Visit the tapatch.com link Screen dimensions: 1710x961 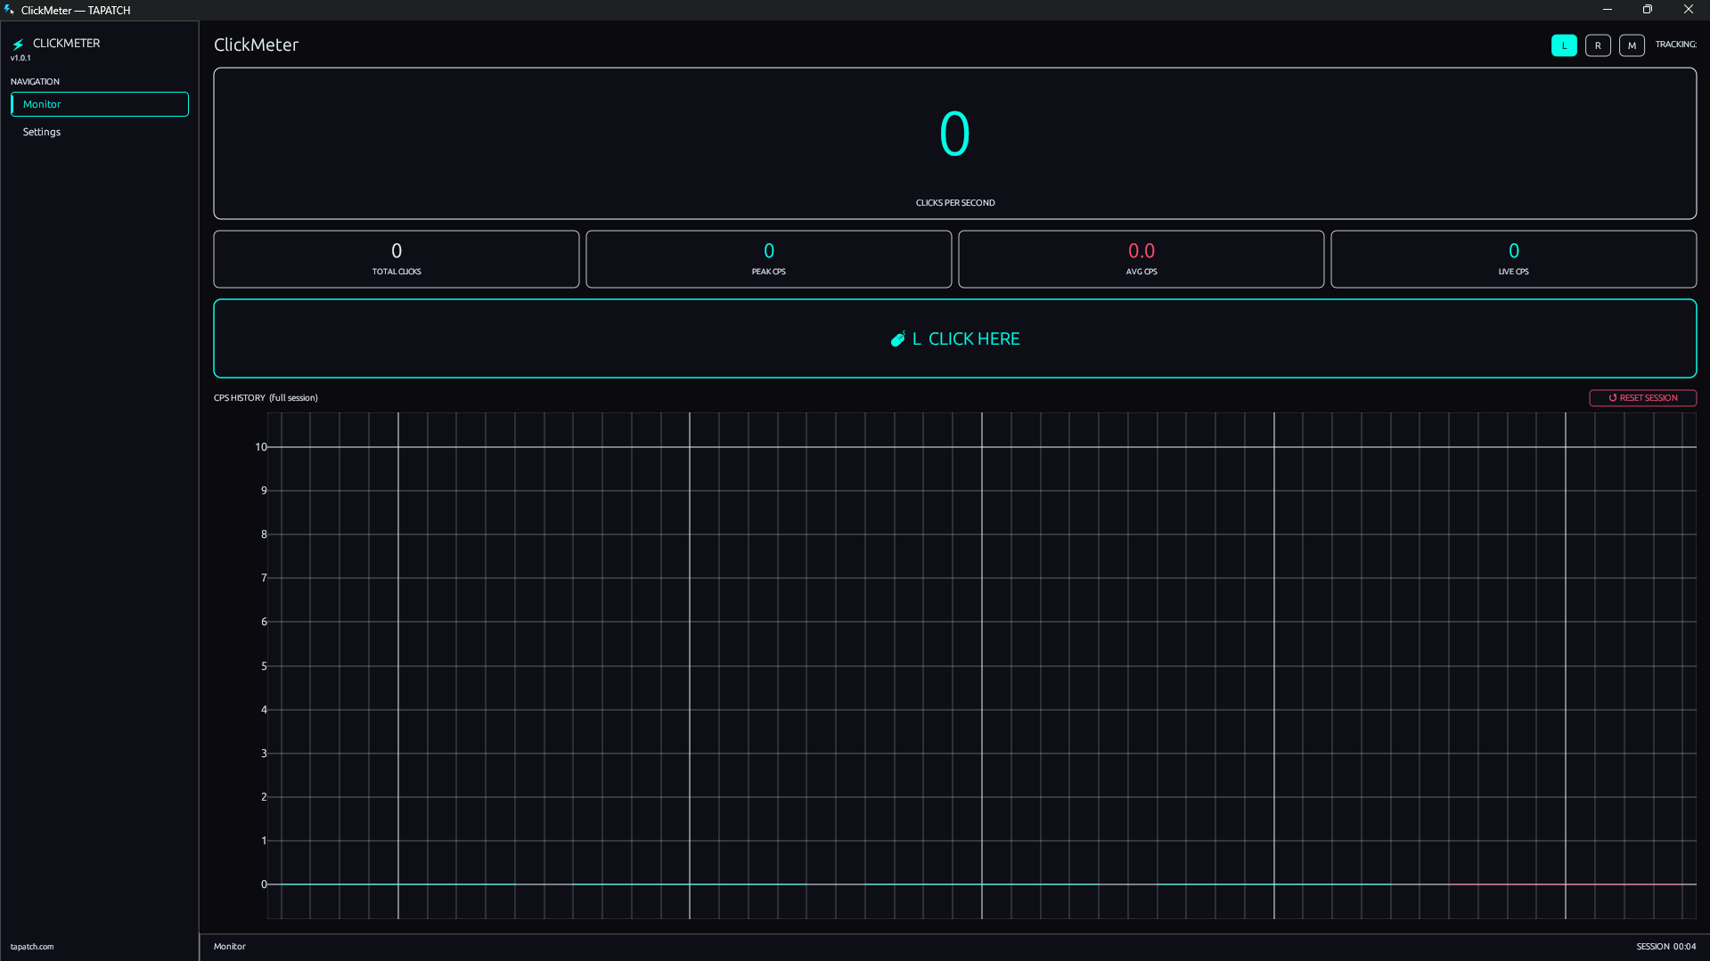[32, 947]
